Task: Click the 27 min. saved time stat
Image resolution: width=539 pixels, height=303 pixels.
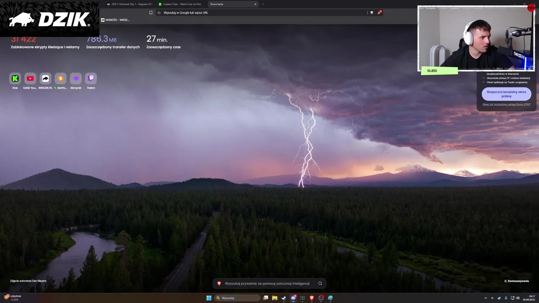Action: pyautogui.click(x=157, y=39)
